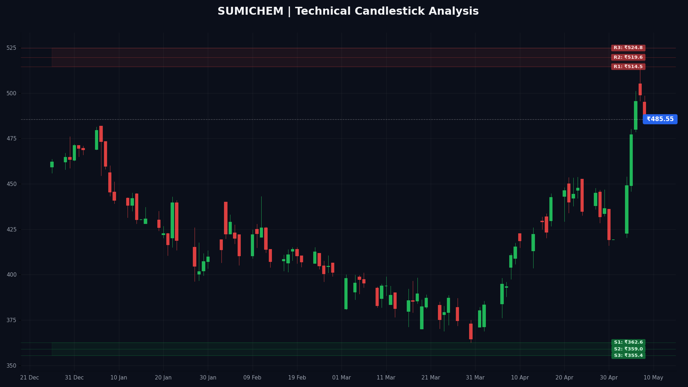This screenshot has height=387, width=688.
Task: Click the 500 y-axis label
Action: [x=11, y=94]
